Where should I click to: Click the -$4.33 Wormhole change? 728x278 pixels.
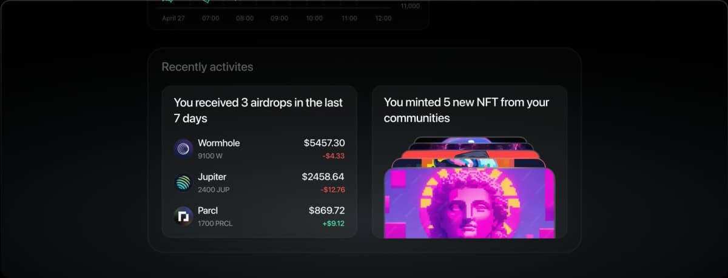(333, 156)
